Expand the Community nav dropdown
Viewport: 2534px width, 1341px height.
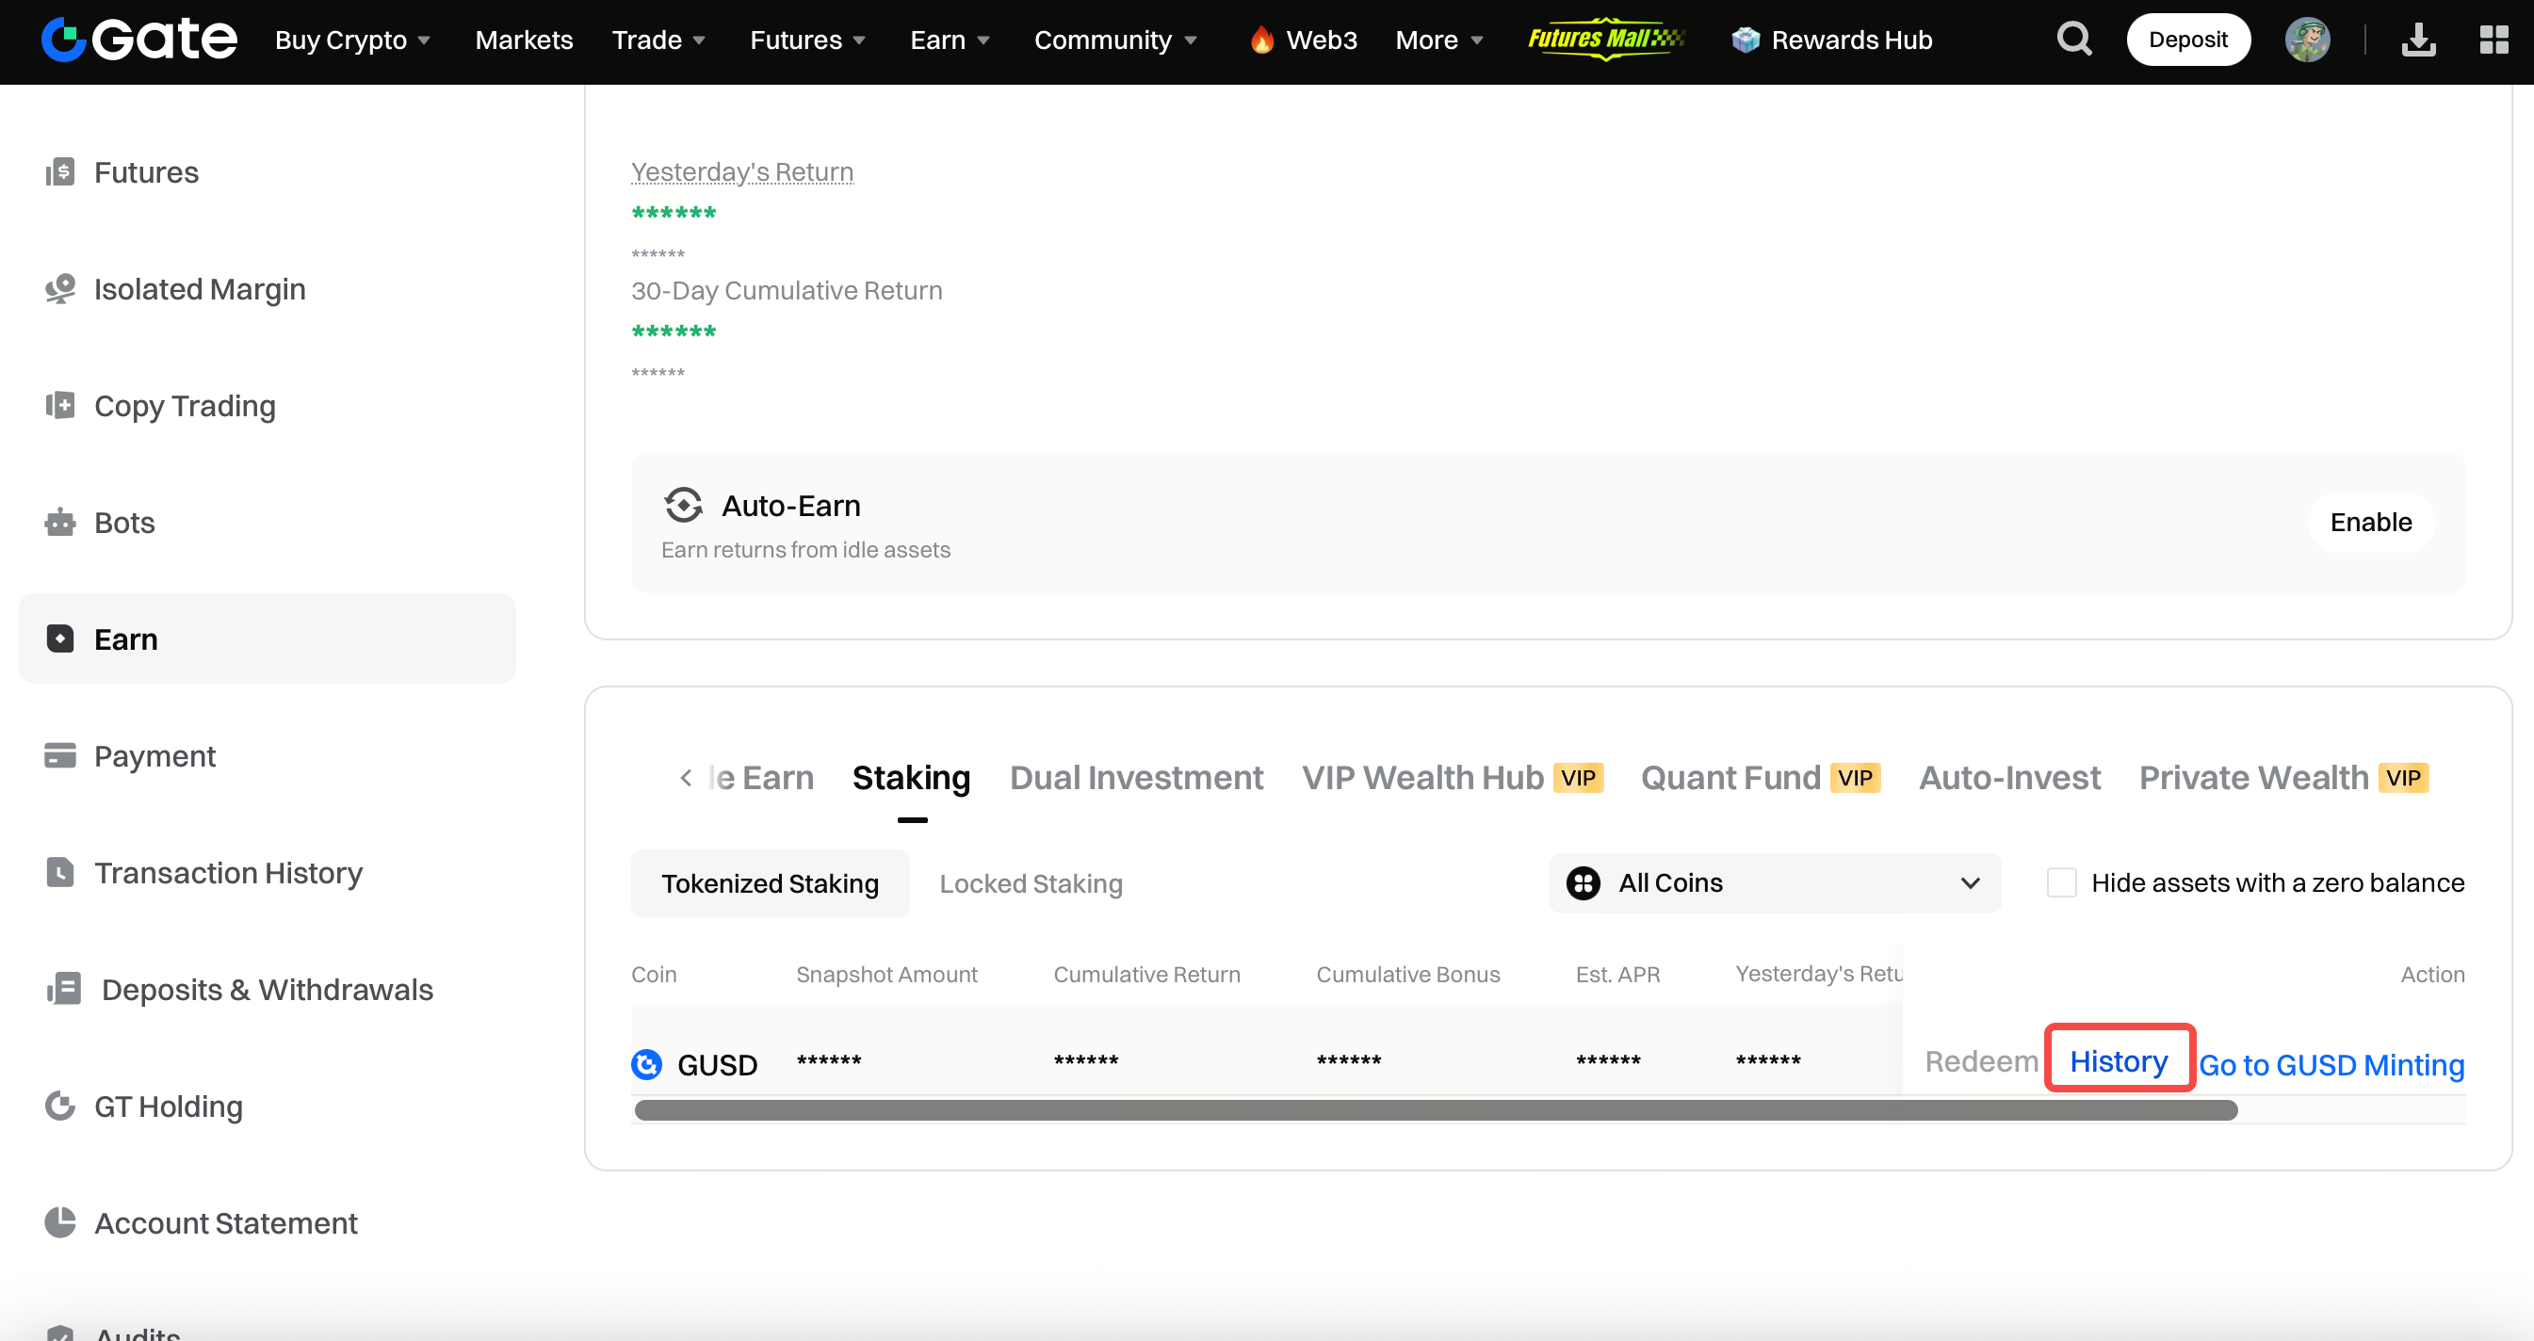(x=1114, y=40)
